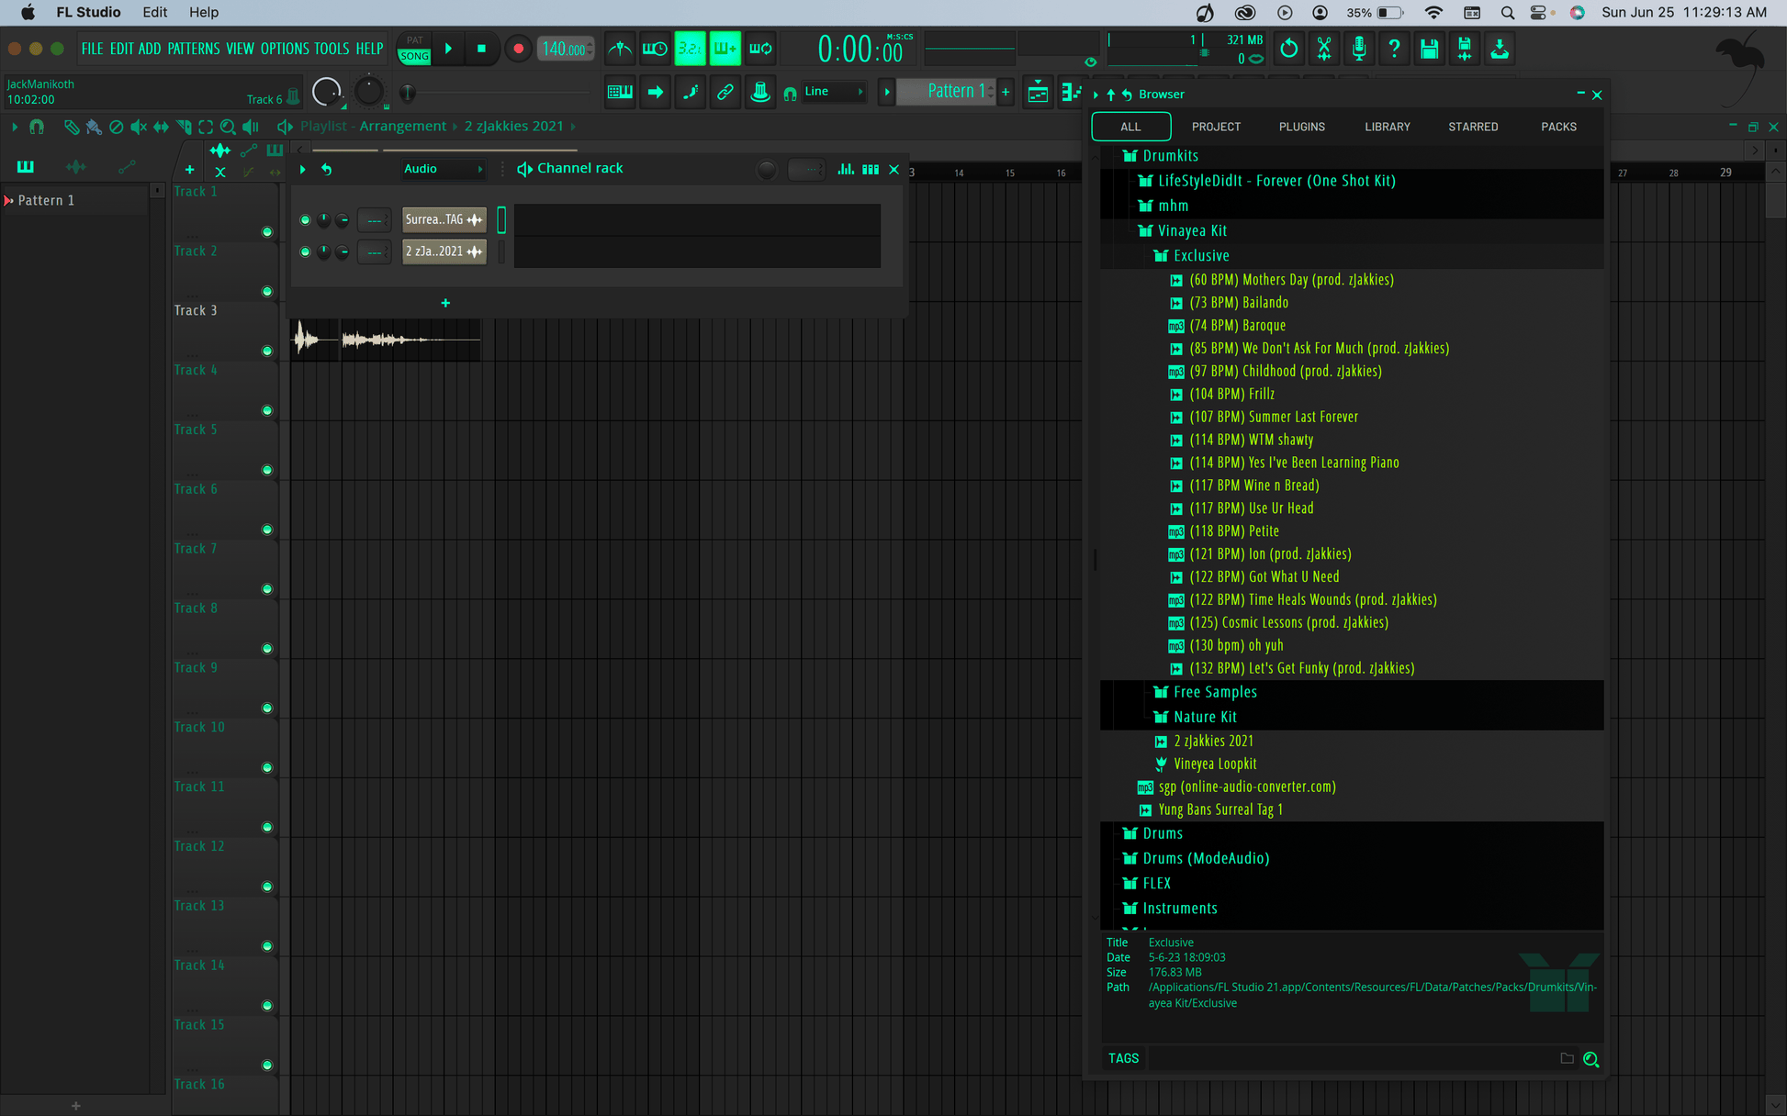
Task: Switch to SONG mode
Action: coord(414,56)
